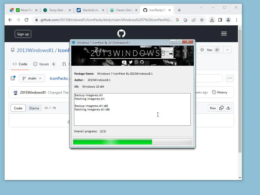Click the Twitter icon in installer banner

[x=131, y=62]
